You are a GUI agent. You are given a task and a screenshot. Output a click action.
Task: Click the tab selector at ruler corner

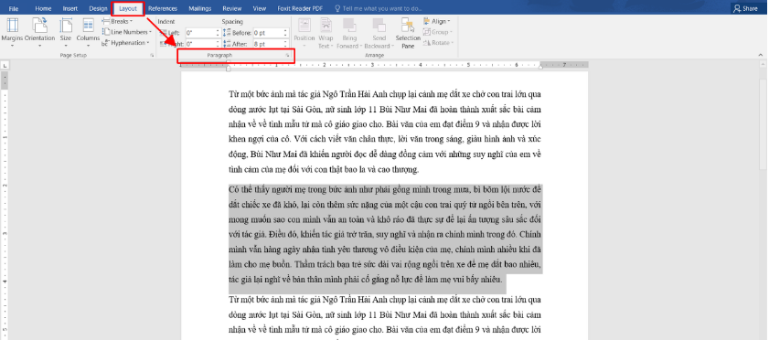tap(5, 65)
